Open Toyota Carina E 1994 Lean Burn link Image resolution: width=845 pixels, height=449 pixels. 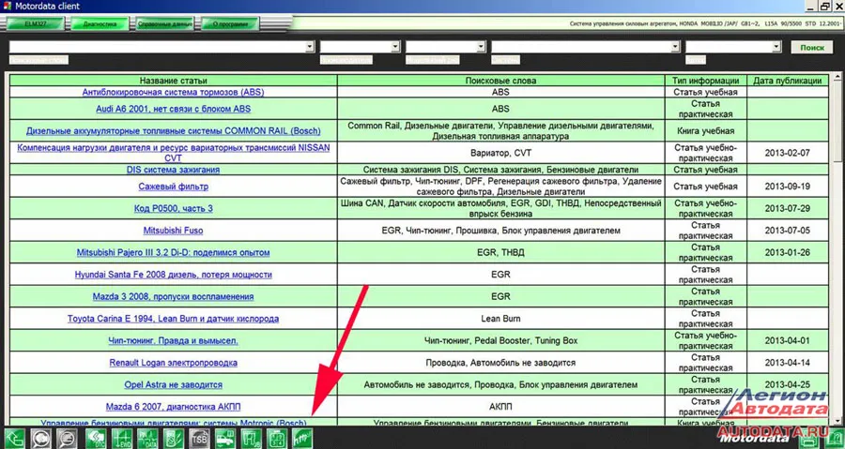coord(173,319)
